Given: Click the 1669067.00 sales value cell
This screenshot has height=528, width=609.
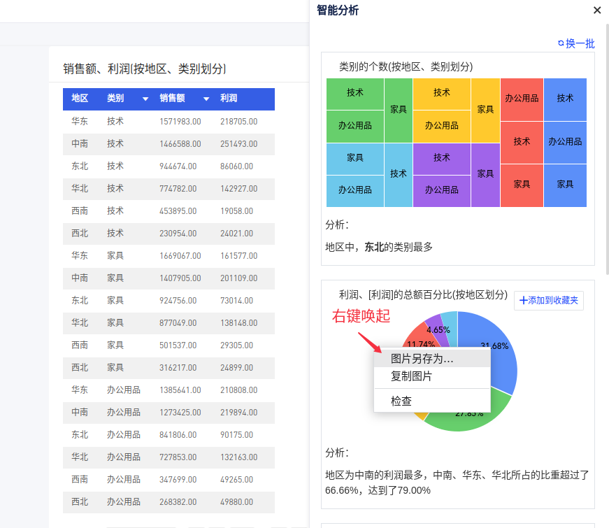Looking at the screenshot, I should (x=180, y=255).
